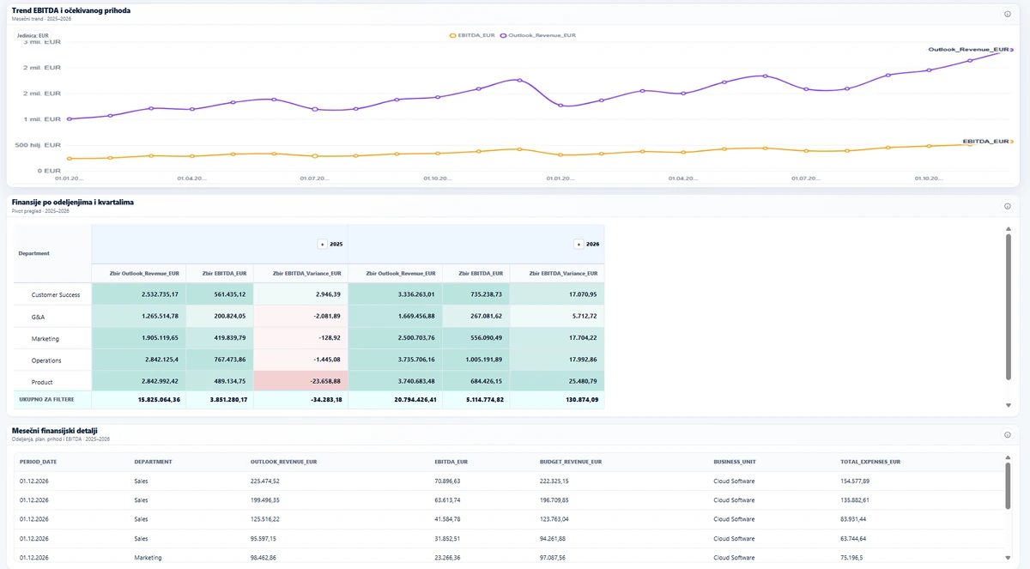Sort by BUDGET_REVENUE_EUR column header
The height and width of the screenshot is (569, 1030).
pyautogui.click(x=571, y=461)
